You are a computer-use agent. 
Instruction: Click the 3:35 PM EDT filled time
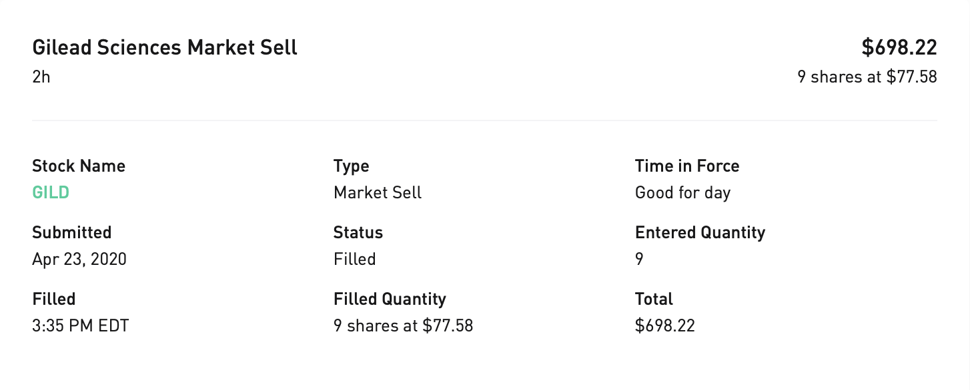(x=80, y=325)
